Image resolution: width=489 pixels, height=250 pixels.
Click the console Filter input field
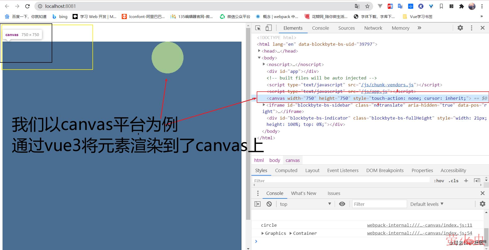[x=379, y=204]
